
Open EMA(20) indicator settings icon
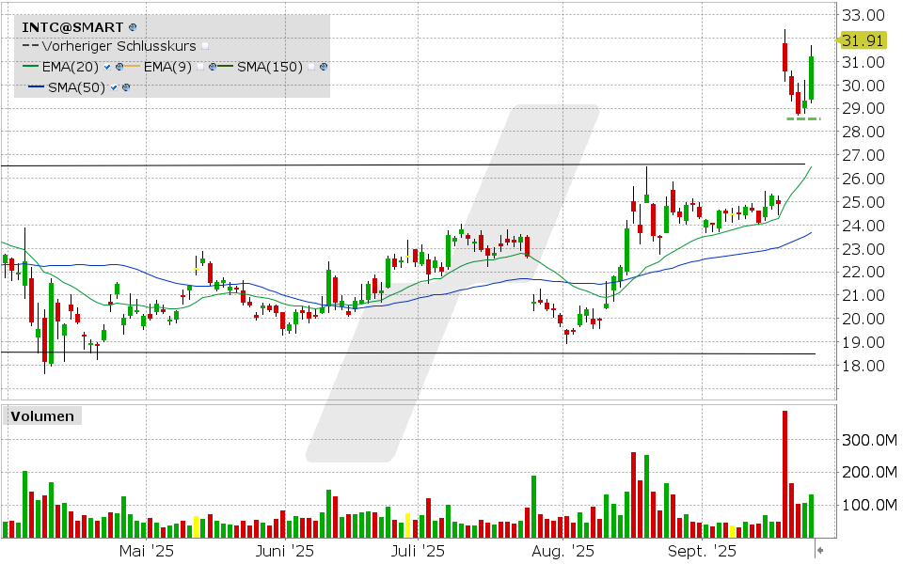click(120, 67)
